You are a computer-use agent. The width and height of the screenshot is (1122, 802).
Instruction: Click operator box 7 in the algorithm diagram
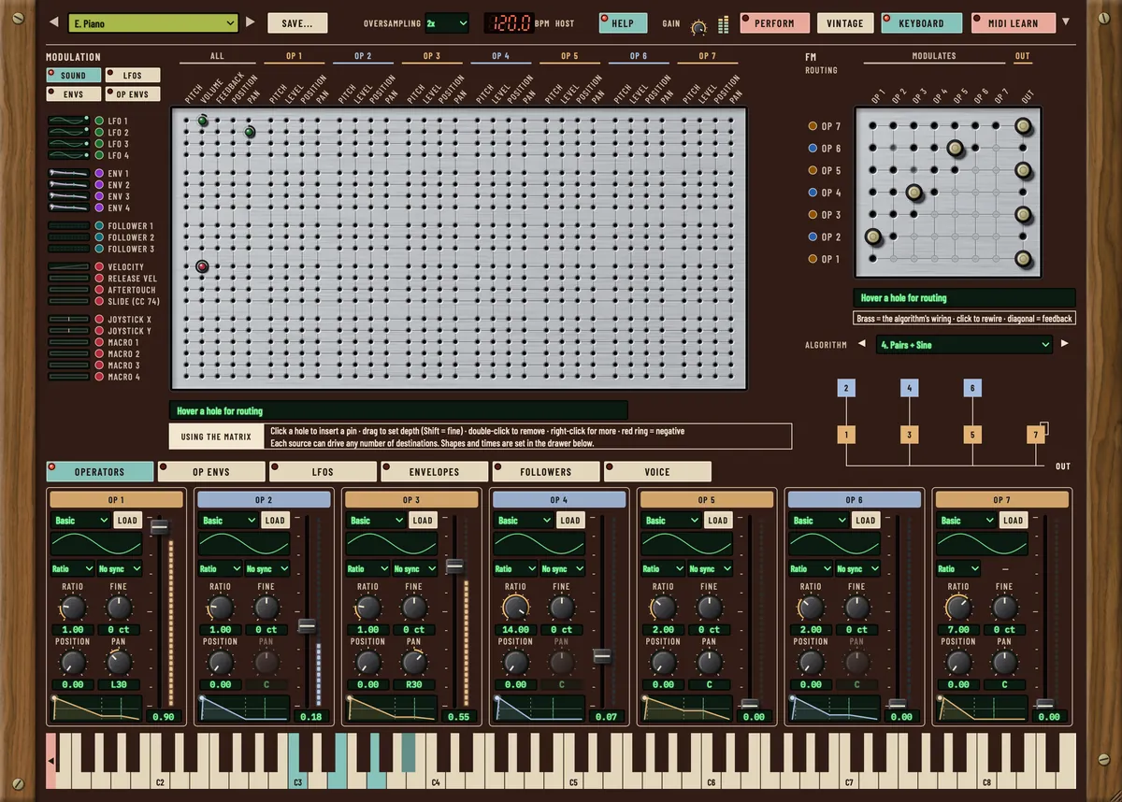coord(1035,435)
